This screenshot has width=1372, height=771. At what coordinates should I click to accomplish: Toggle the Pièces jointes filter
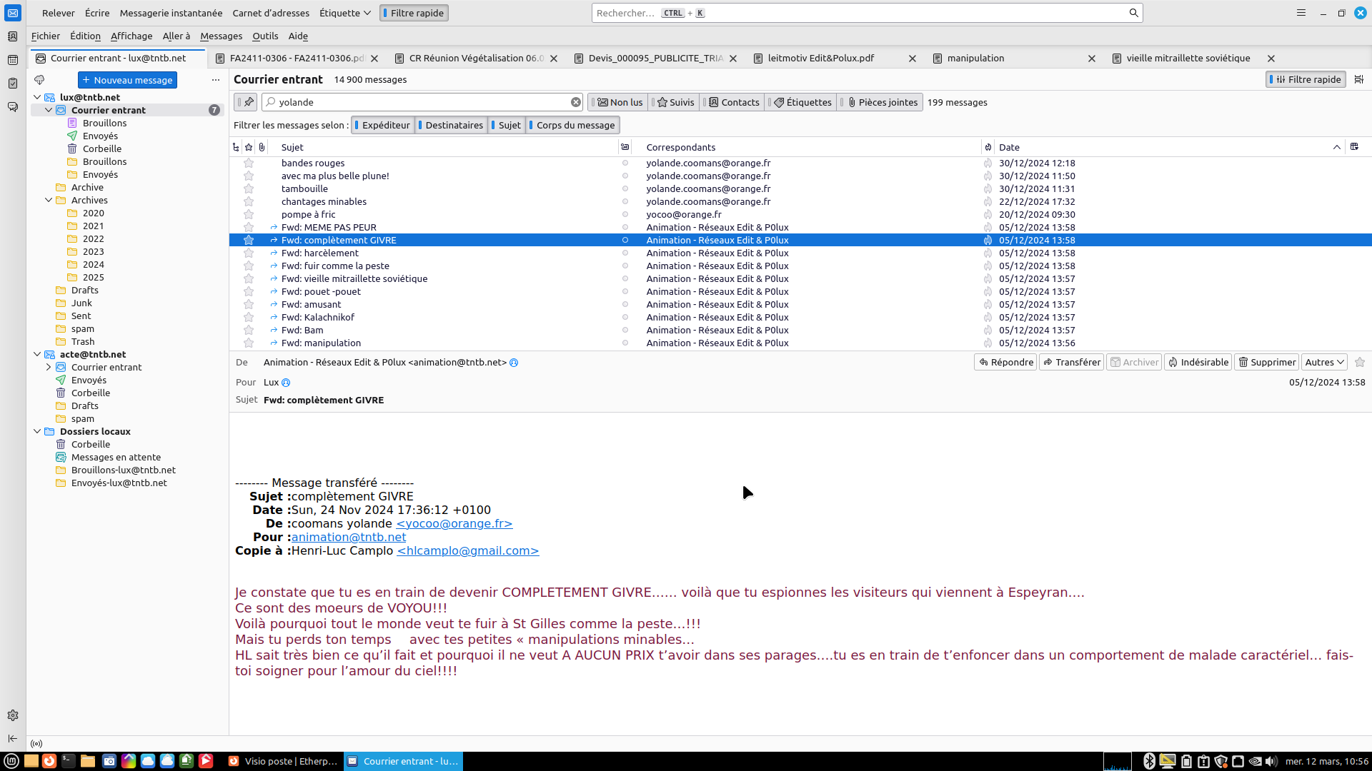[883, 102]
